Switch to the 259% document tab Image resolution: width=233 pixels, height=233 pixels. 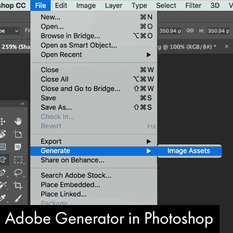[x=15, y=47]
